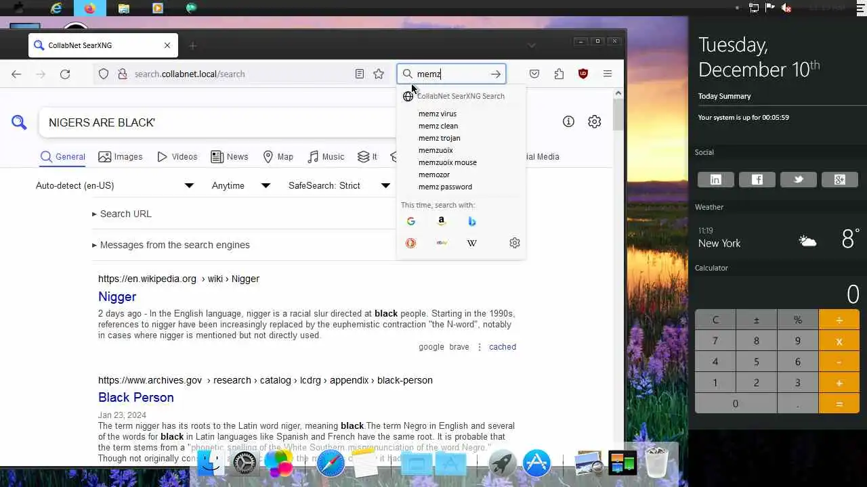The image size is (867, 487).
Task: Choose the 'memzuoix mouse' suggestion
Action: 448,162
